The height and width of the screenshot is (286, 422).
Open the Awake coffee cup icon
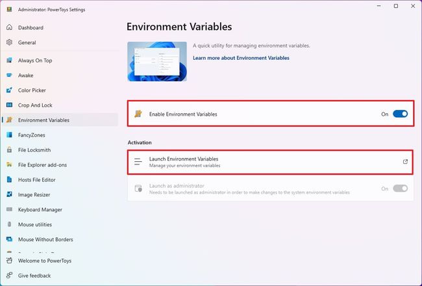click(10, 75)
